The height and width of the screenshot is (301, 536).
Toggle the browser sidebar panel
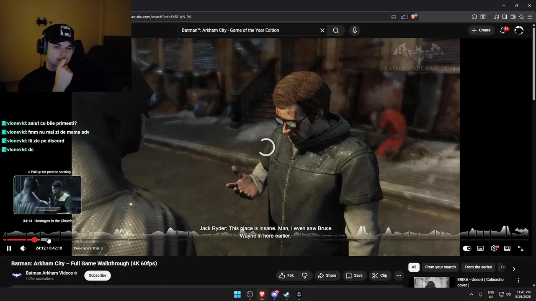[505, 17]
